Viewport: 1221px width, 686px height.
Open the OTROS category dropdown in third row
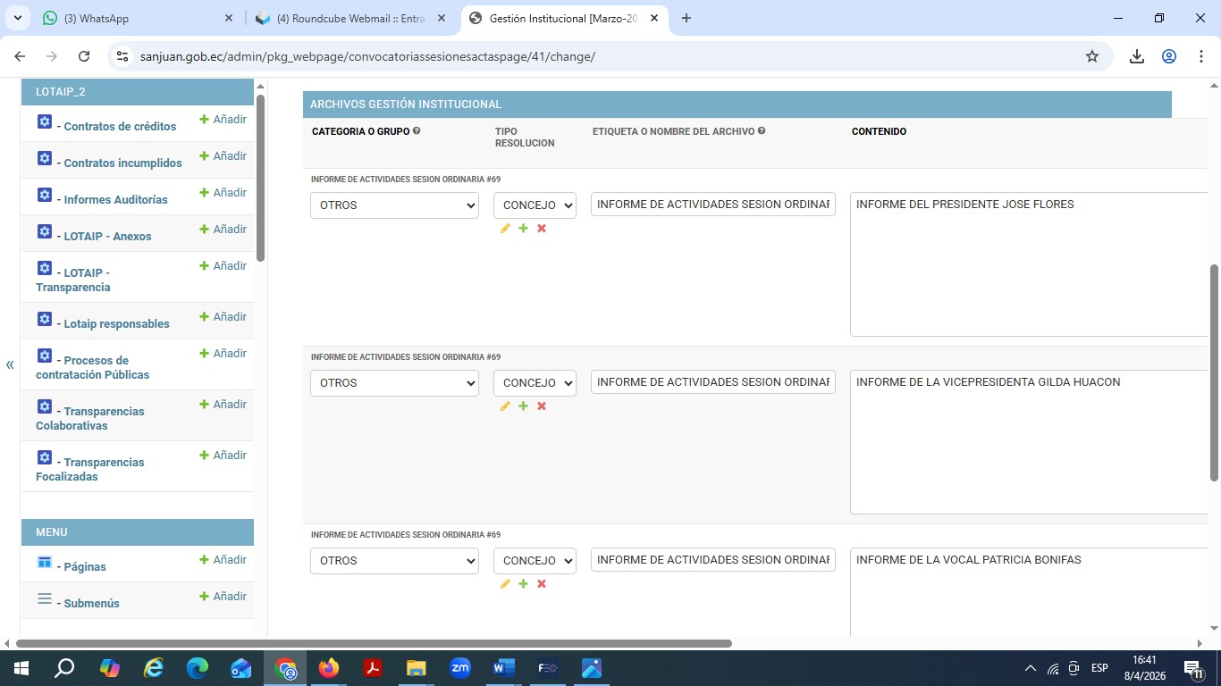(x=394, y=561)
